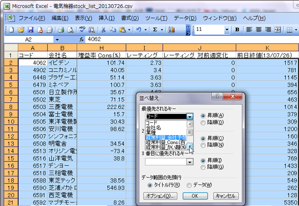Open ファイル(F) menu
The image size is (299, 206).
click(32, 18)
